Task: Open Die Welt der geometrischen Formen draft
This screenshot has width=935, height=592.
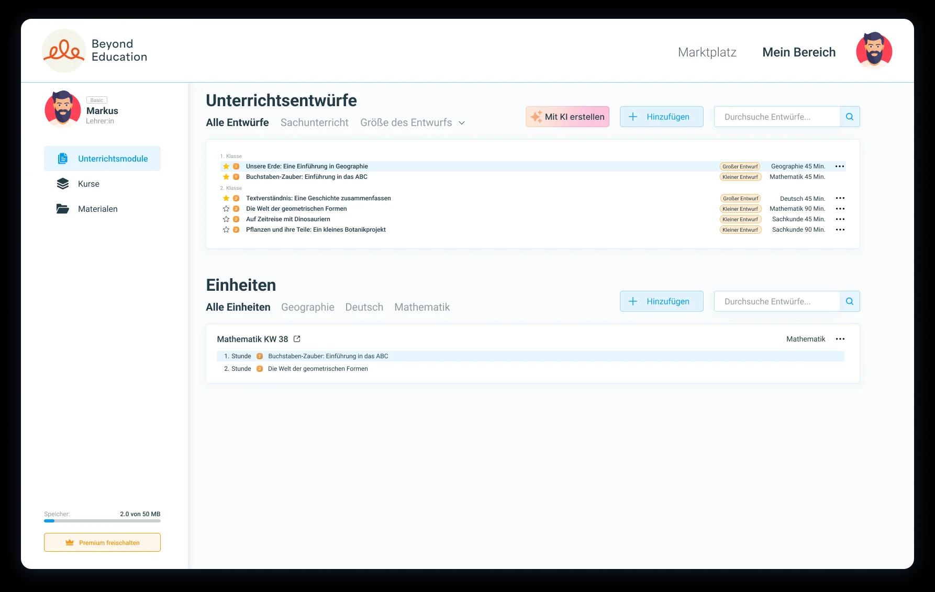Action: tap(296, 209)
